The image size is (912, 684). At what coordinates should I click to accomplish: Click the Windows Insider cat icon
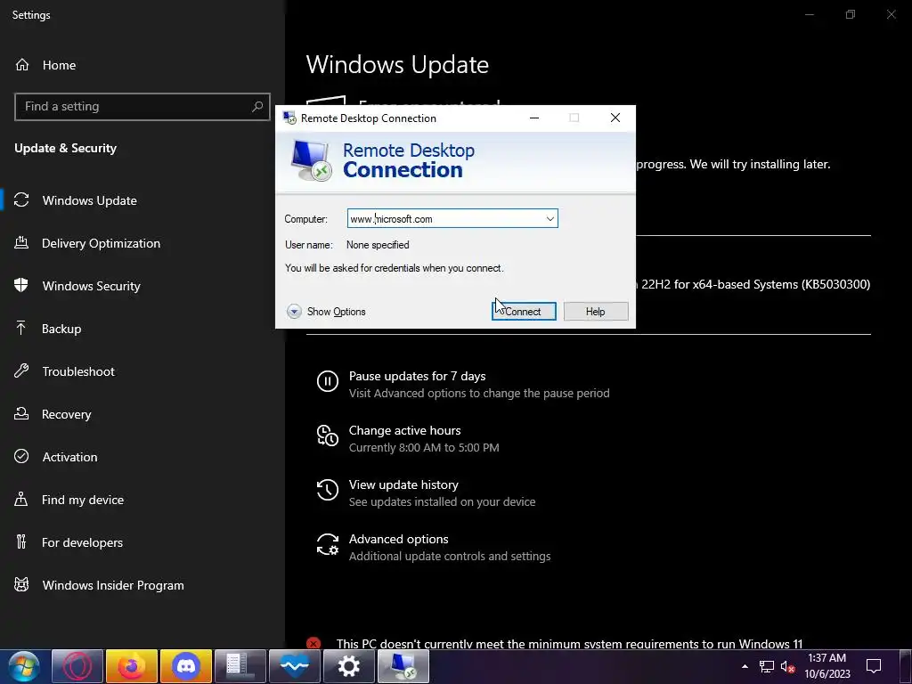21,584
